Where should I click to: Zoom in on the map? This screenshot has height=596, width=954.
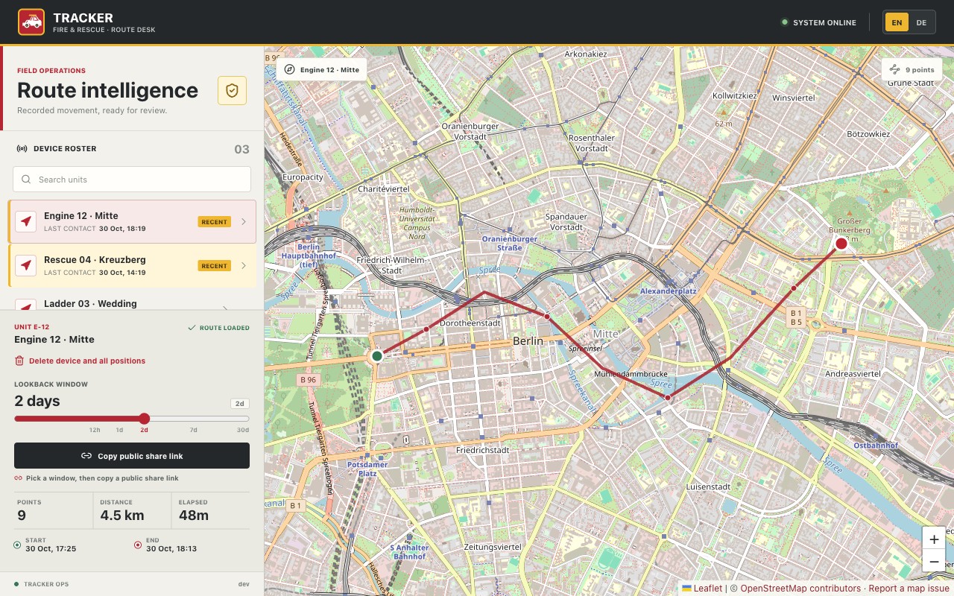click(934, 539)
